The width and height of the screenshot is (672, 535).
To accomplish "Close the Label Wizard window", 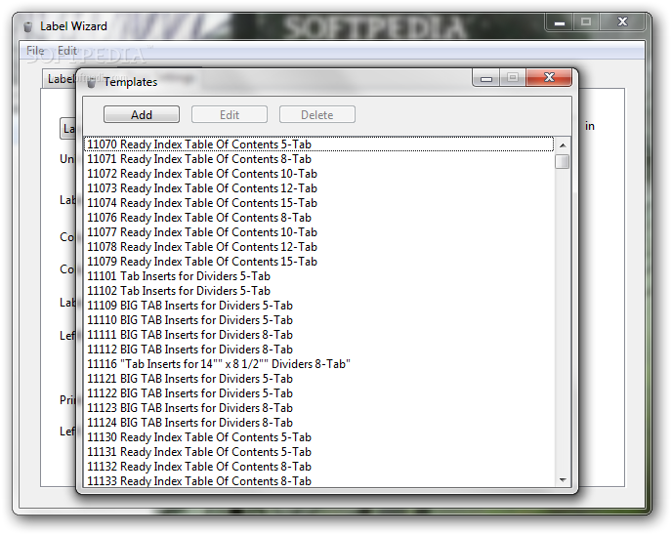I will 622,22.
